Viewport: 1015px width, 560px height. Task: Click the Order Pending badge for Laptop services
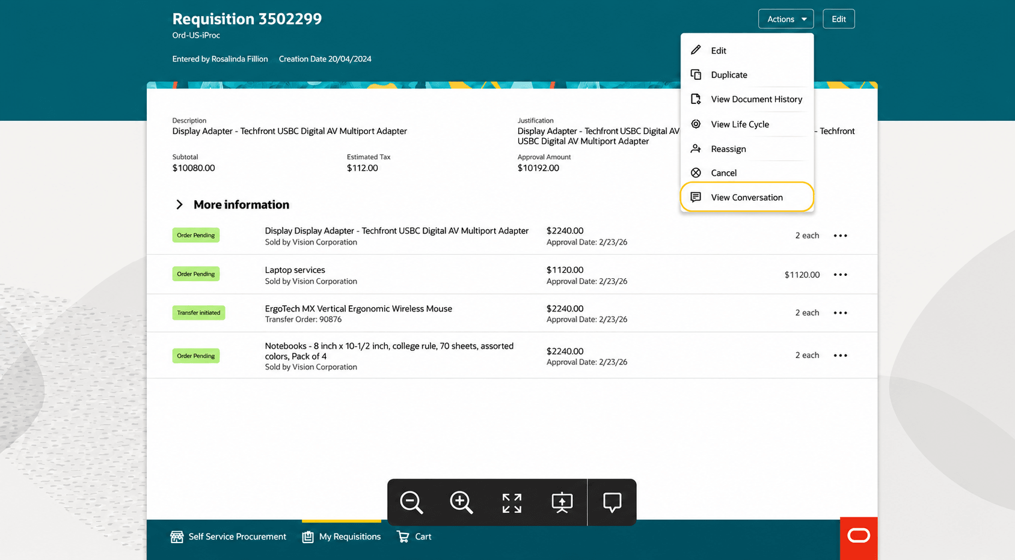pos(196,274)
